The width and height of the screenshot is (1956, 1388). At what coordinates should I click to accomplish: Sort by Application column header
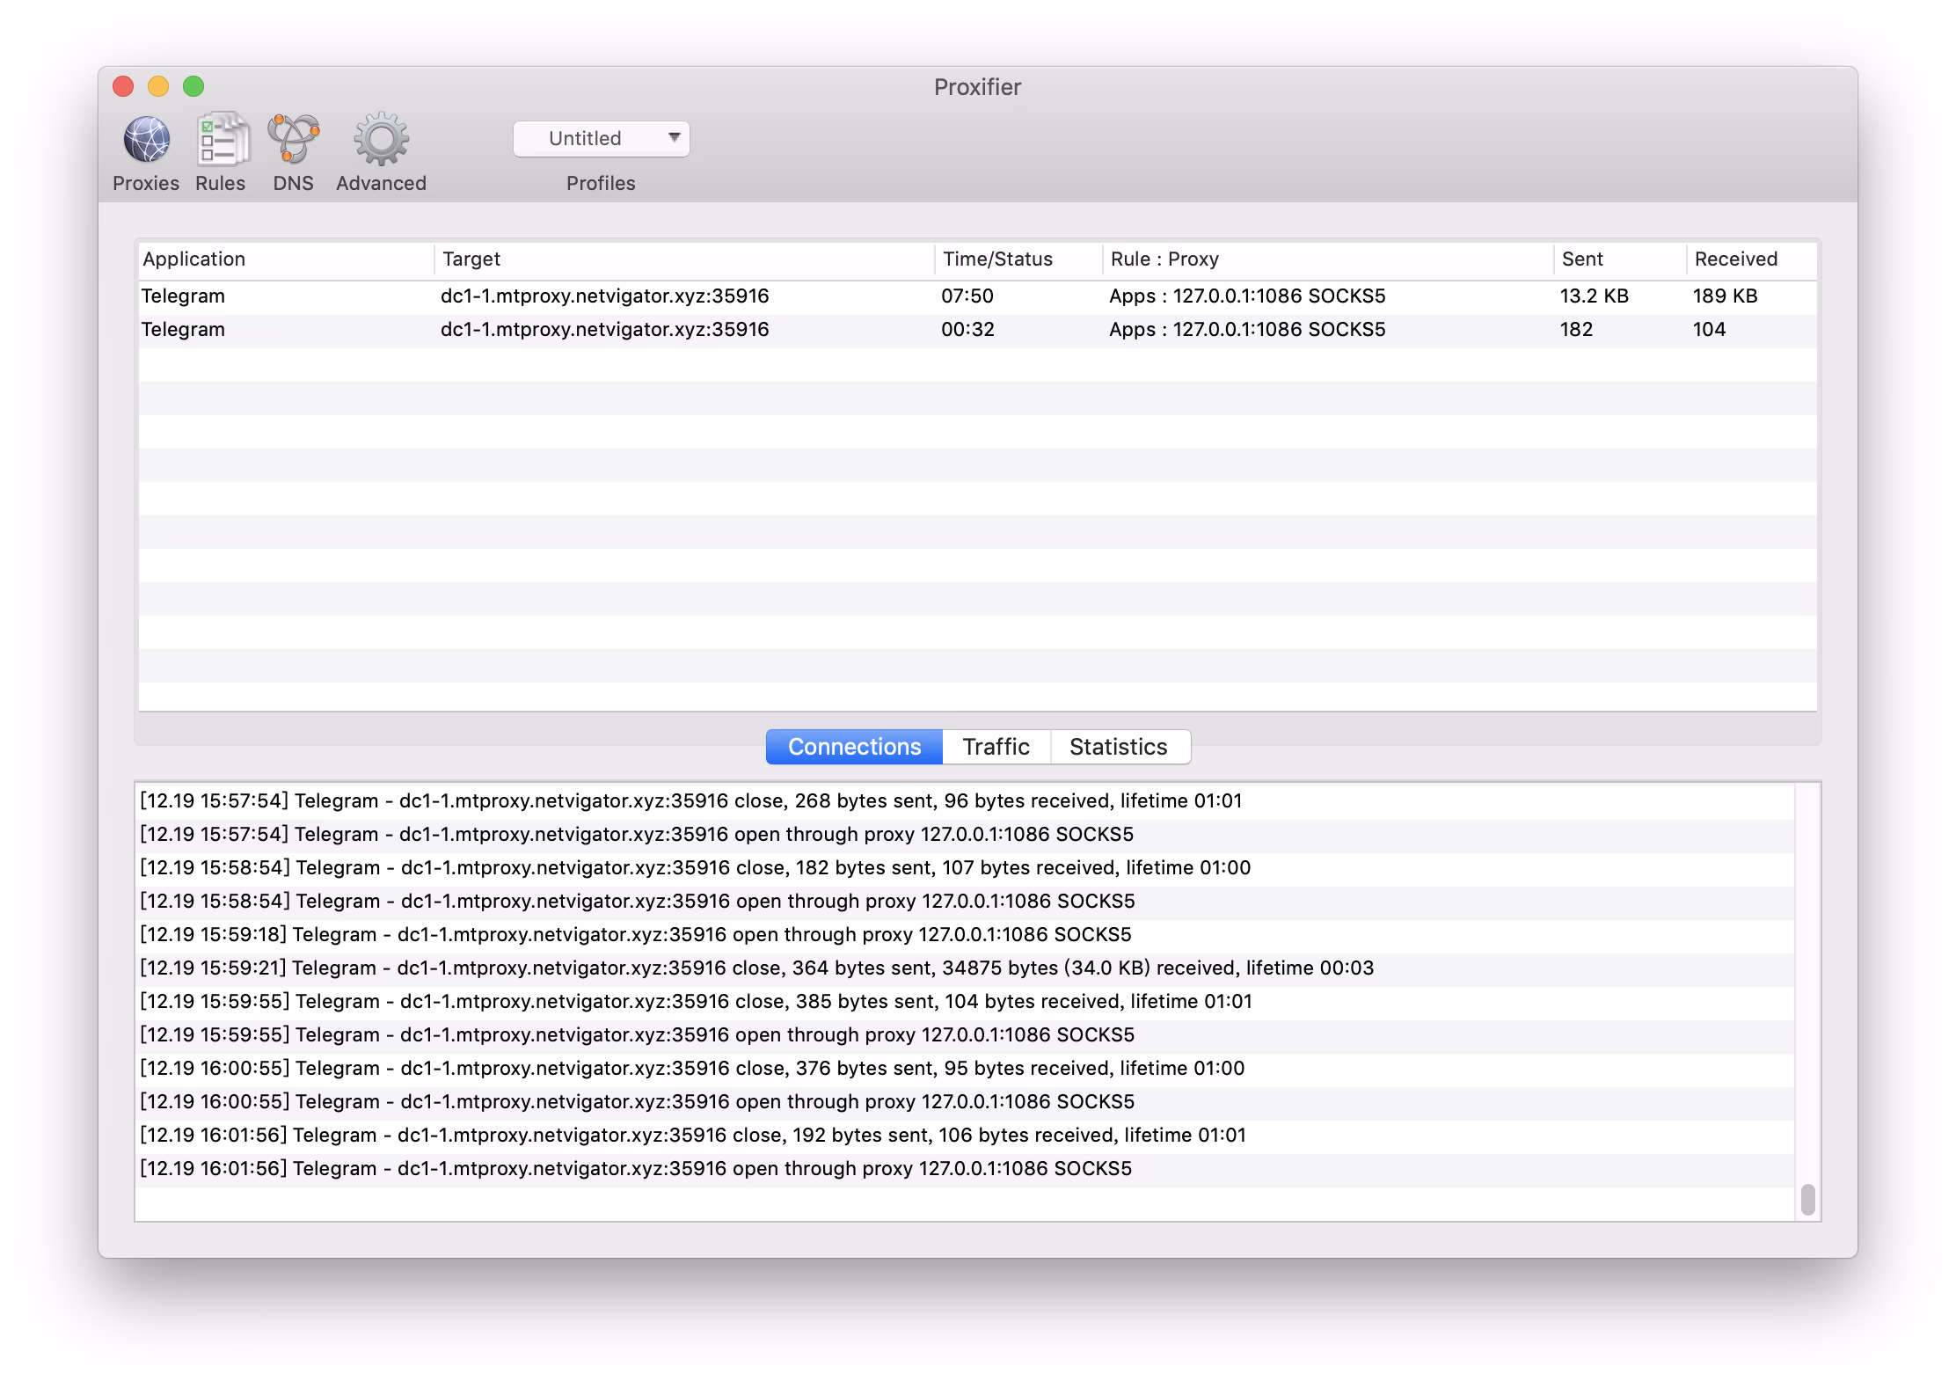(x=194, y=259)
